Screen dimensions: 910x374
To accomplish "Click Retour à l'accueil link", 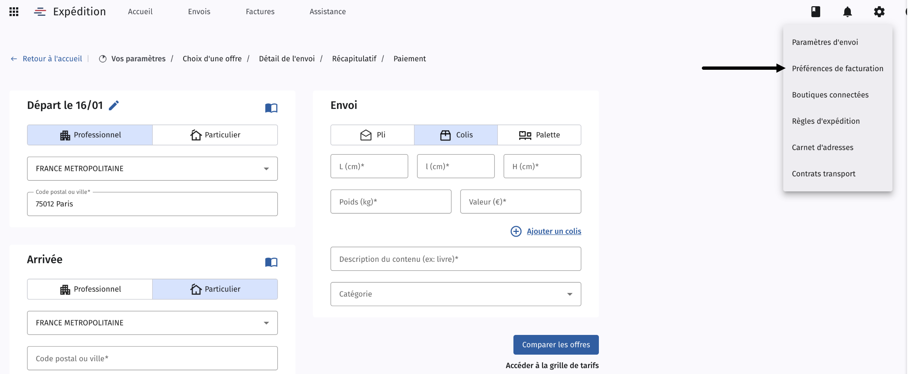I will pos(52,59).
